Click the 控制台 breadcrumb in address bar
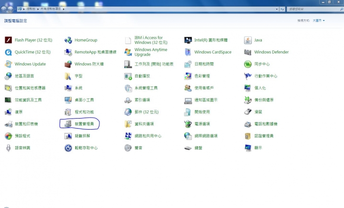344x208 pixels. click(31, 9)
